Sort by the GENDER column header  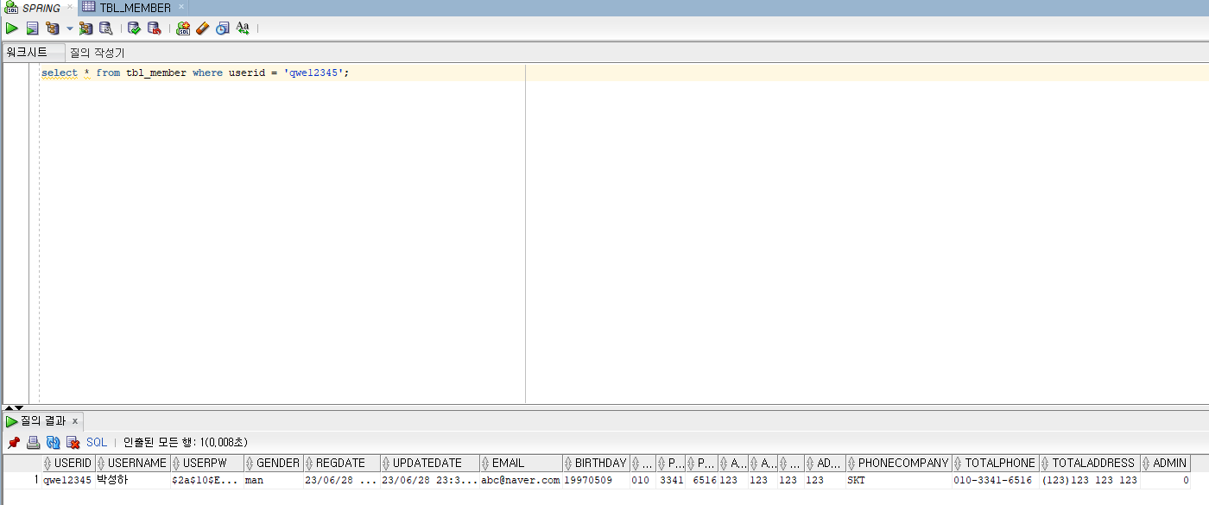click(274, 463)
